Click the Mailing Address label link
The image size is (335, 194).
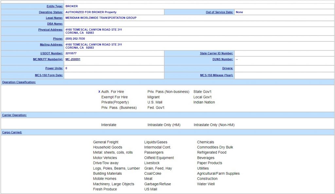click(51, 45)
